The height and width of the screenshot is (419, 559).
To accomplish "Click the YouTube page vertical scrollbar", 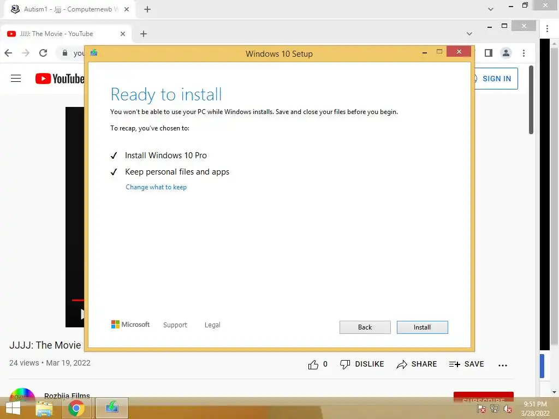I will point(531,100).
